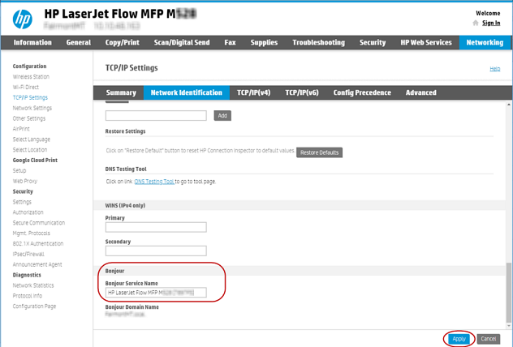The width and height of the screenshot is (513, 347).
Task: Open Select Language page
Action: coord(32,139)
